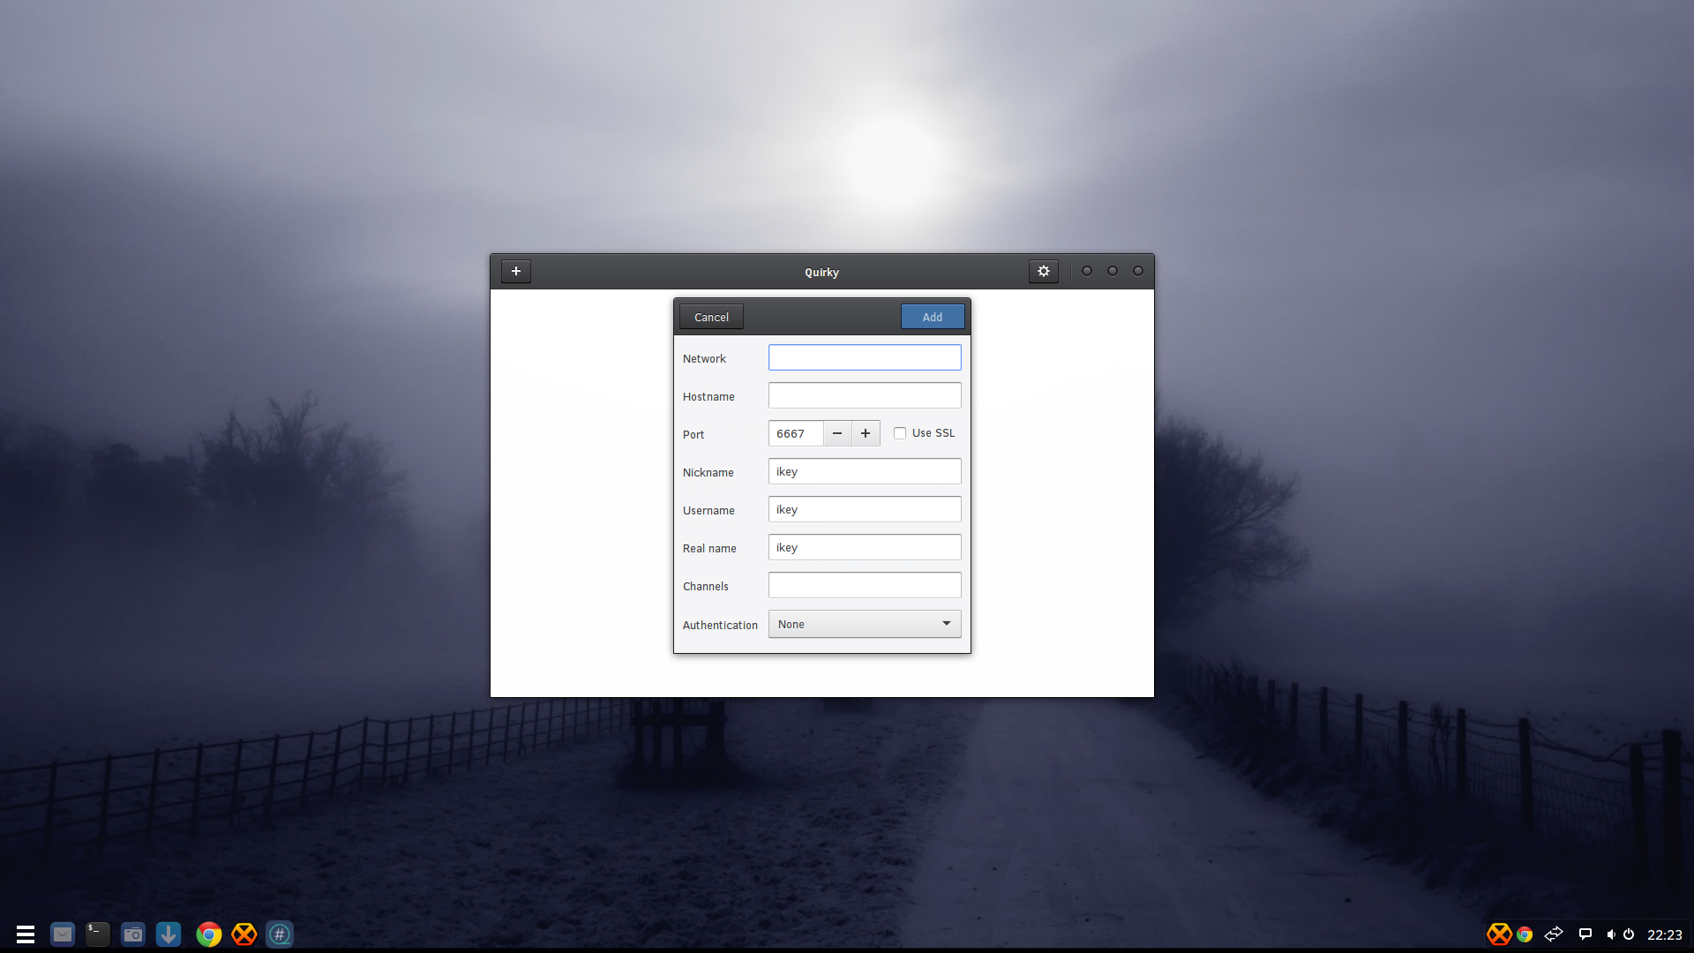Click into the Hostname field
This screenshot has height=953, width=1694.
tap(865, 395)
